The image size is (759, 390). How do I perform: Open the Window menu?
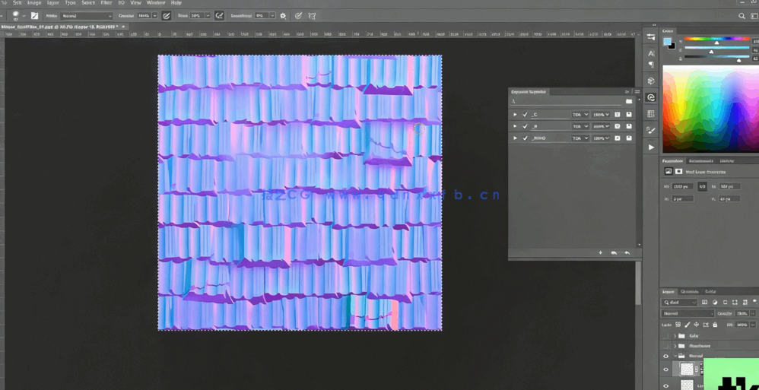coord(155,3)
